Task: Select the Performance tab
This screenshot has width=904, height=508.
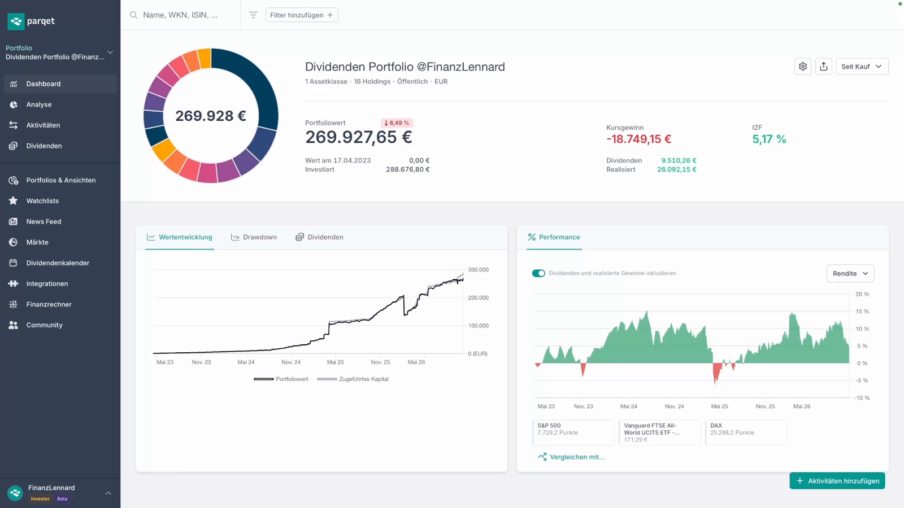Action: [554, 238]
